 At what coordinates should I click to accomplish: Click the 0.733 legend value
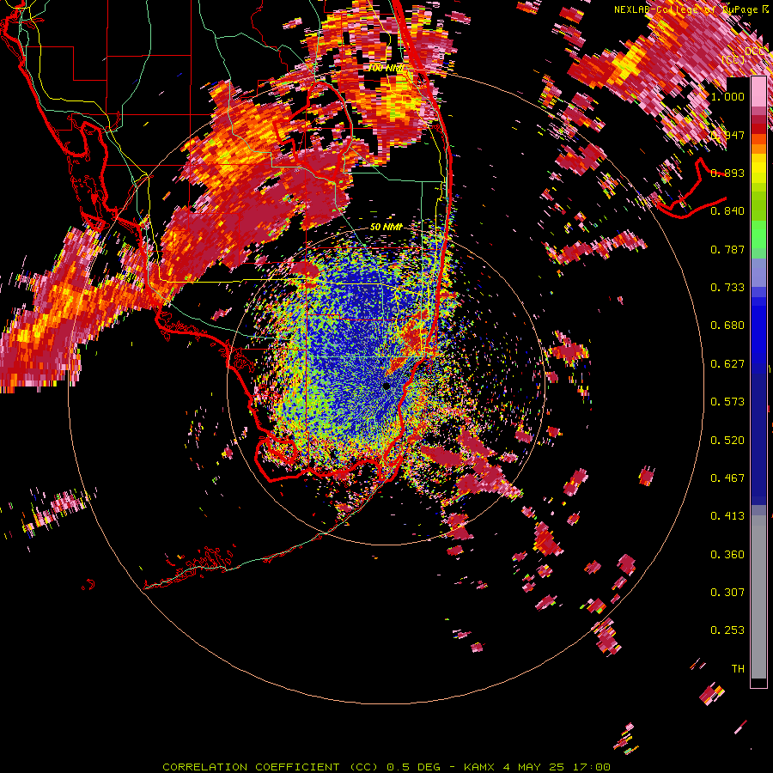point(727,288)
